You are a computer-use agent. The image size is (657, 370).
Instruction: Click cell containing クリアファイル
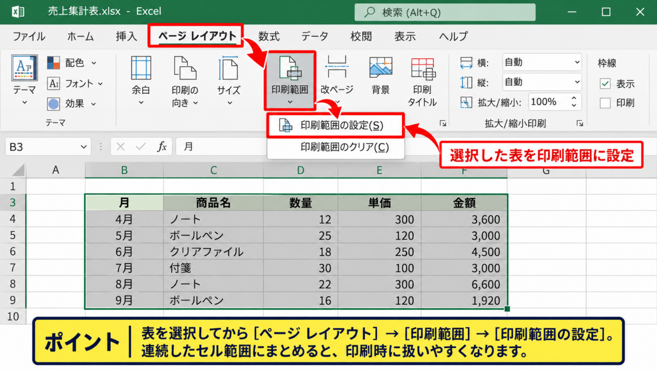pyautogui.click(x=214, y=252)
